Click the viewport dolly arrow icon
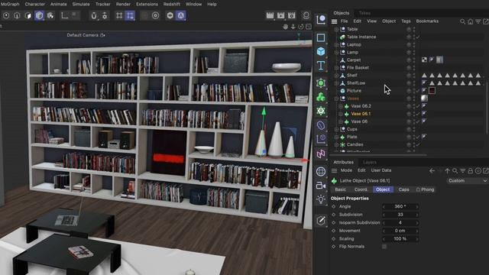This screenshot has width=489, height=275. [x=293, y=27]
